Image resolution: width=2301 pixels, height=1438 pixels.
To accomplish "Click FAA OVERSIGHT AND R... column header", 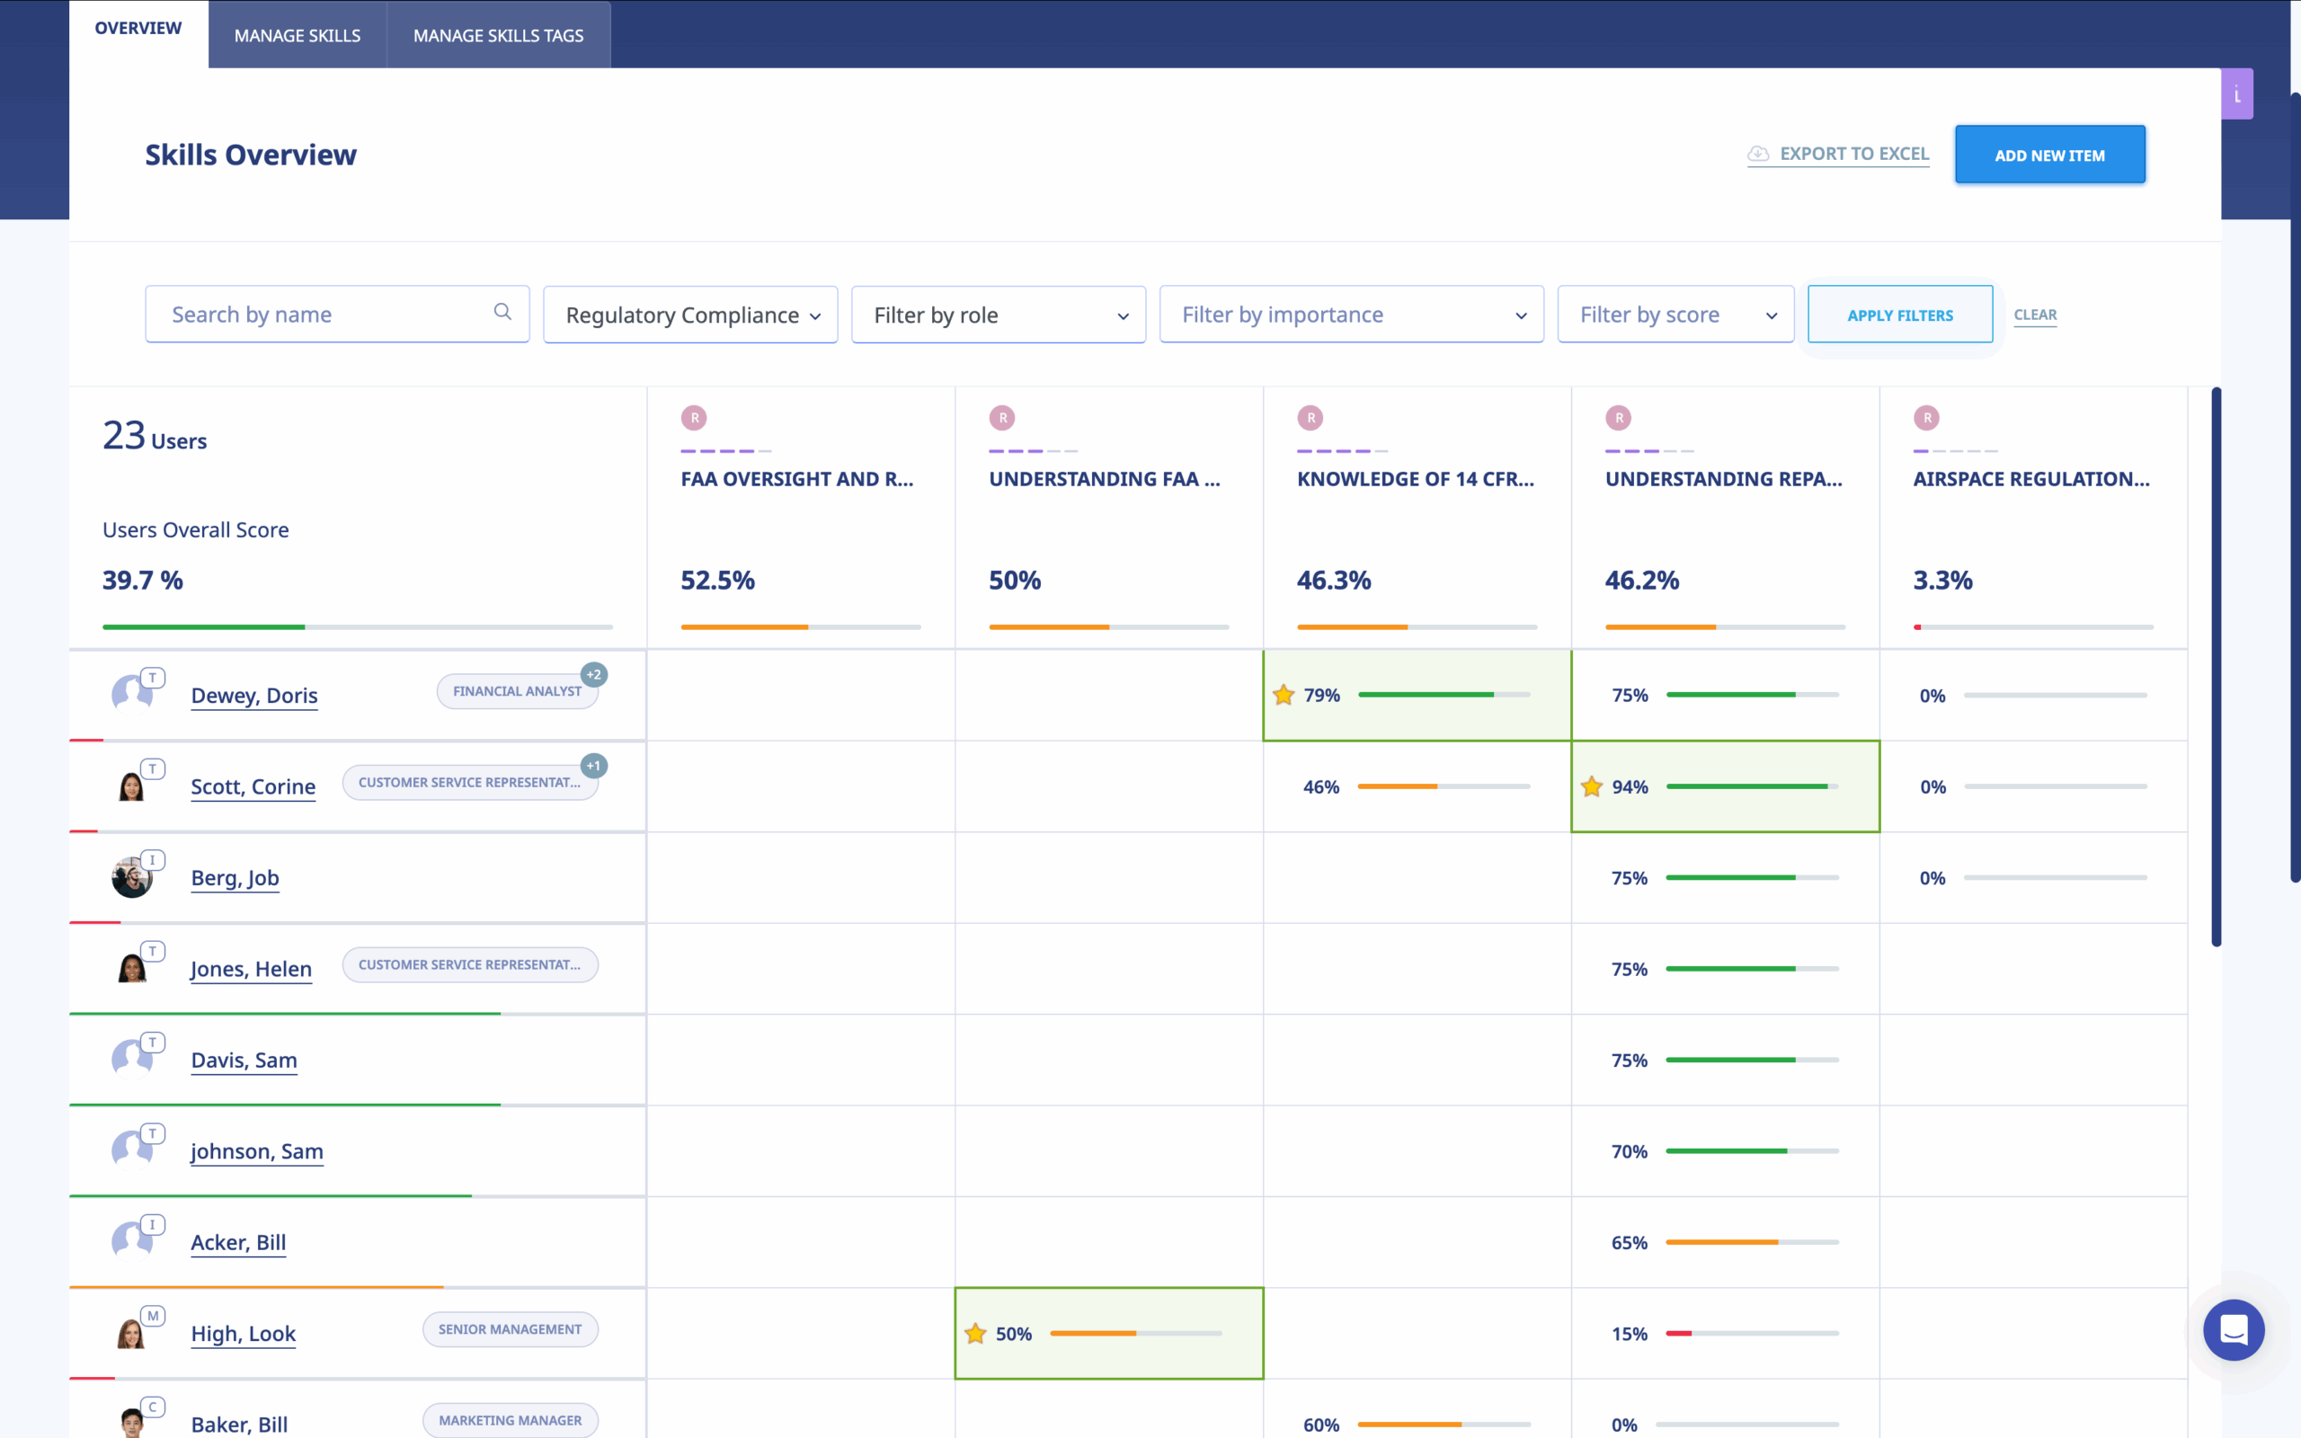I will coord(796,479).
